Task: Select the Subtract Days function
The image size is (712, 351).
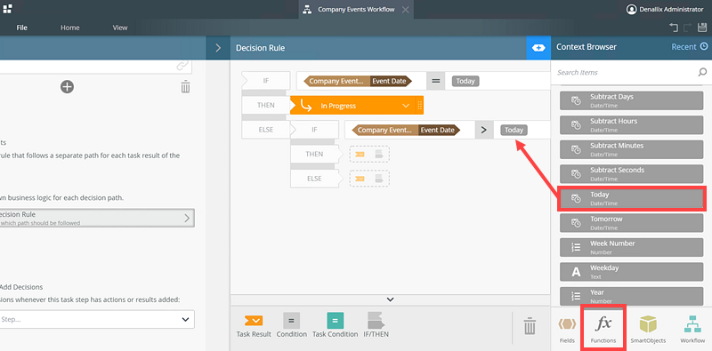Action: (631, 100)
